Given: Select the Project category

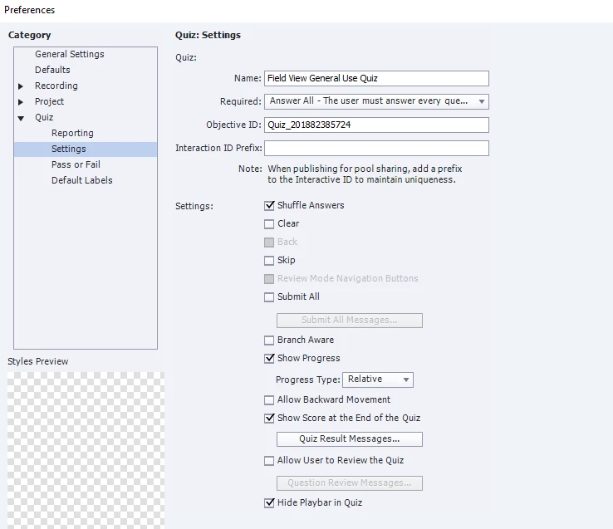Looking at the screenshot, I should click(x=49, y=101).
